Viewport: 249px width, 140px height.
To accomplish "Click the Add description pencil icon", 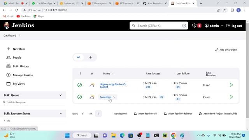I will (x=216, y=50).
